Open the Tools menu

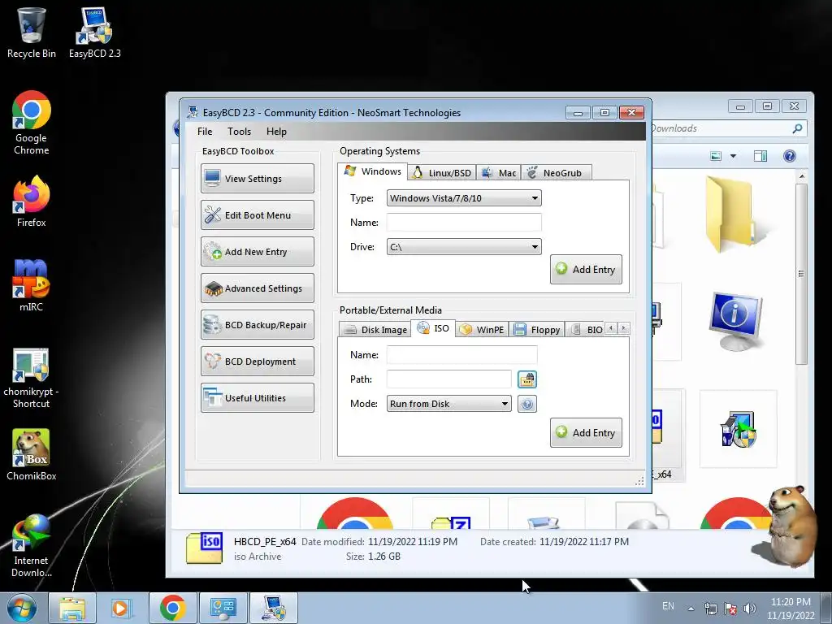point(239,131)
